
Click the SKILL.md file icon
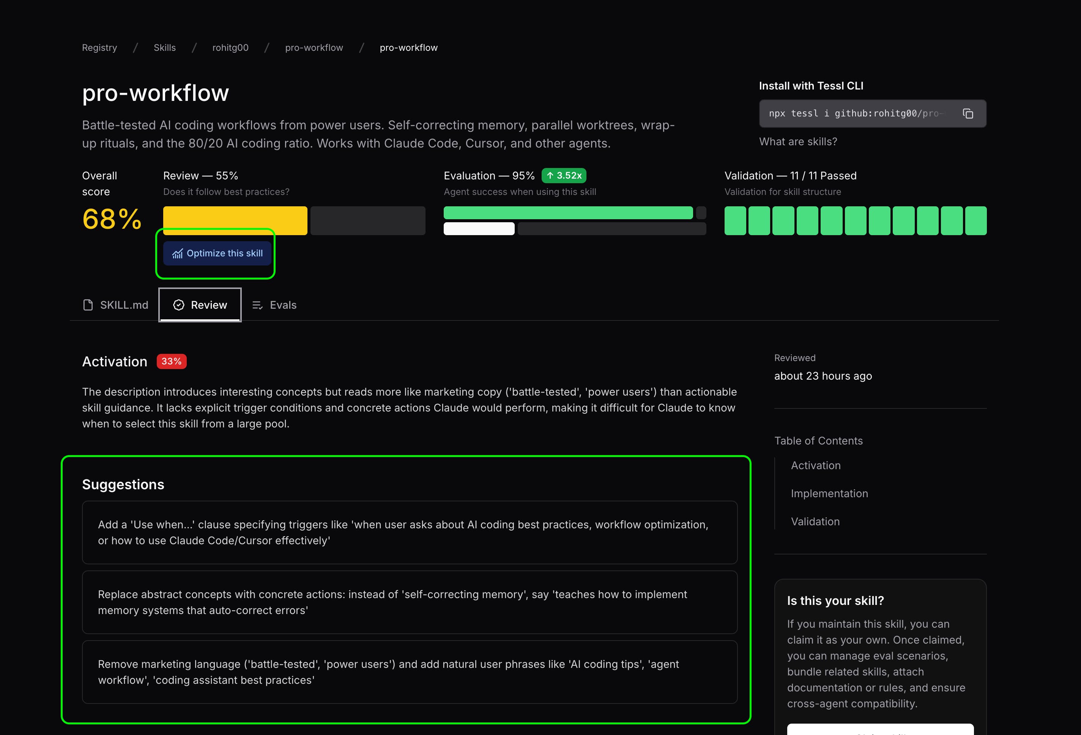click(88, 305)
